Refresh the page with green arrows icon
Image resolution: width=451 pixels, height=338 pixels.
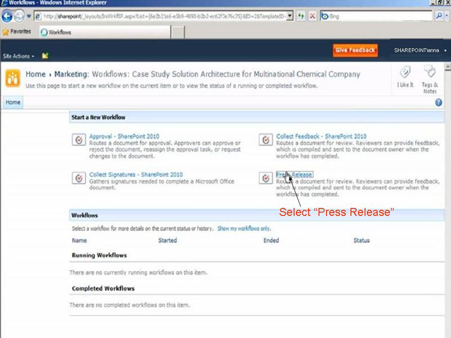(301, 16)
